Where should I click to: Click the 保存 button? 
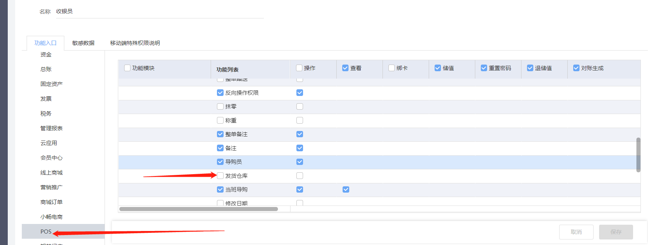coord(616,232)
